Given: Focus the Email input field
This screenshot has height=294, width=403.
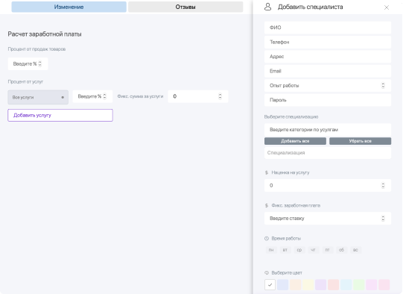Looking at the screenshot, I should coord(328,71).
